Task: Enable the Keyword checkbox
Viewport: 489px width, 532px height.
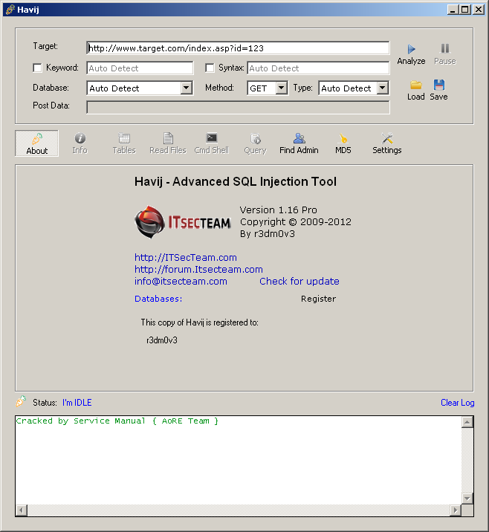Action: point(37,68)
